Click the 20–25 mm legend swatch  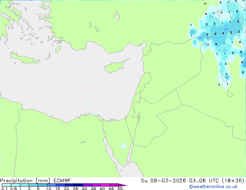point(69,185)
